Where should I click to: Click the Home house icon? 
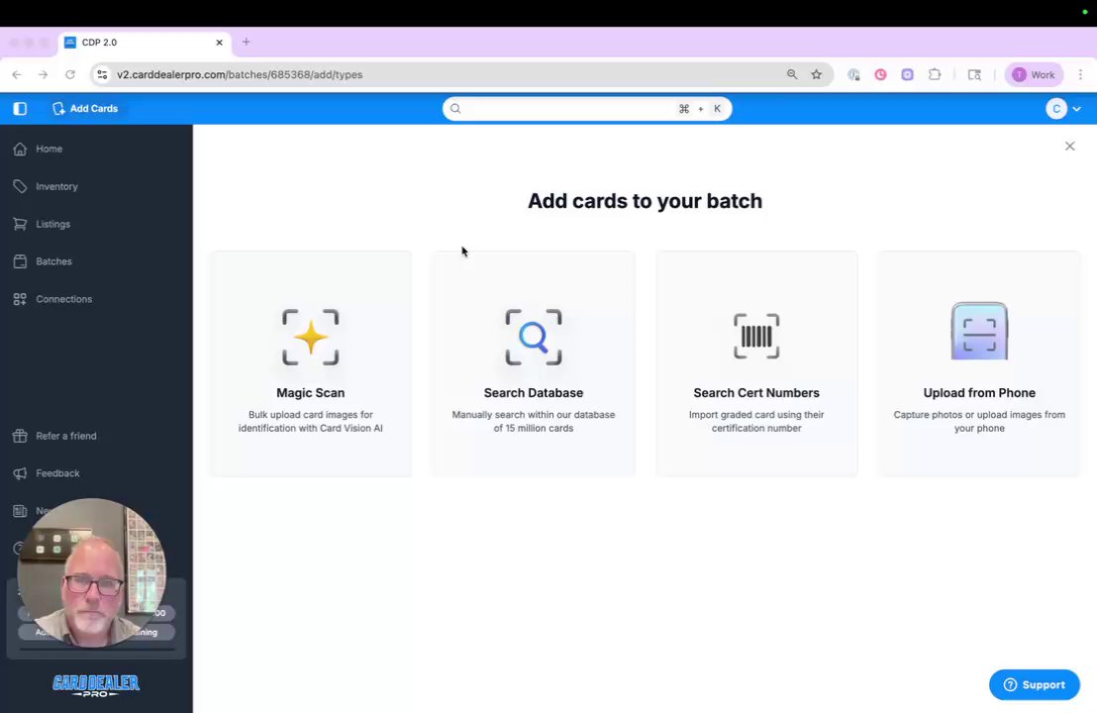[20, 150]
